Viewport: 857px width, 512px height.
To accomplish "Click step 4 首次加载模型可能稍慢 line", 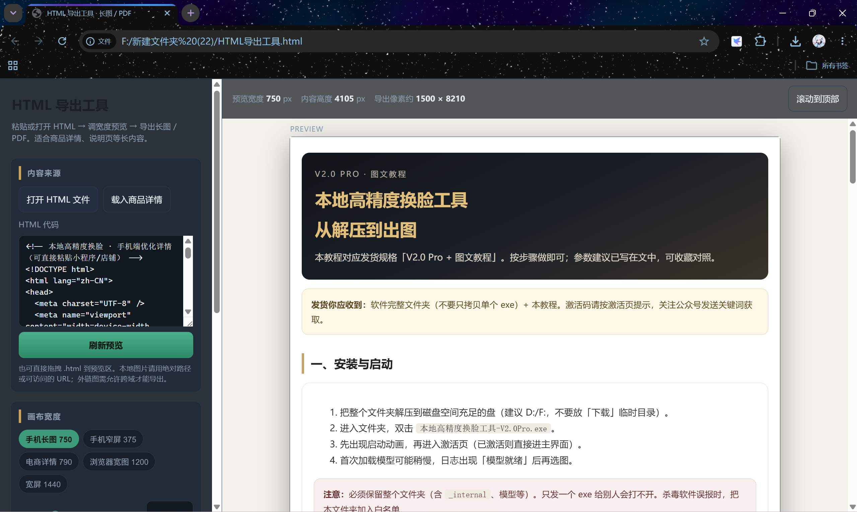I will pyautogui.click(x=452, y=460).
